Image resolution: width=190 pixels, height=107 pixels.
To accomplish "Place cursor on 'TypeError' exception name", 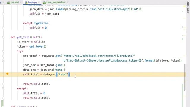I will click(x=41, y=23).
